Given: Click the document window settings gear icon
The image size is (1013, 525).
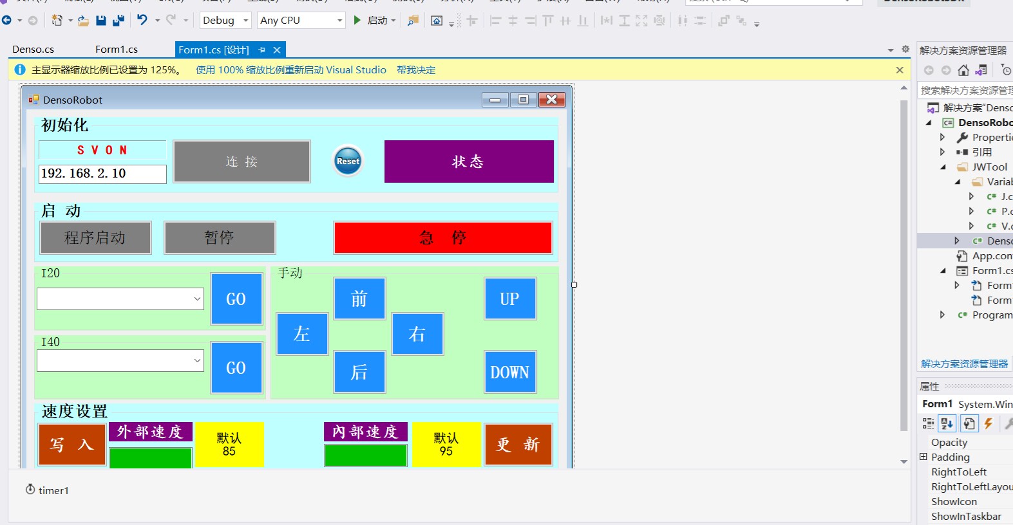Looking at the screenshot, I should [905, 49].
